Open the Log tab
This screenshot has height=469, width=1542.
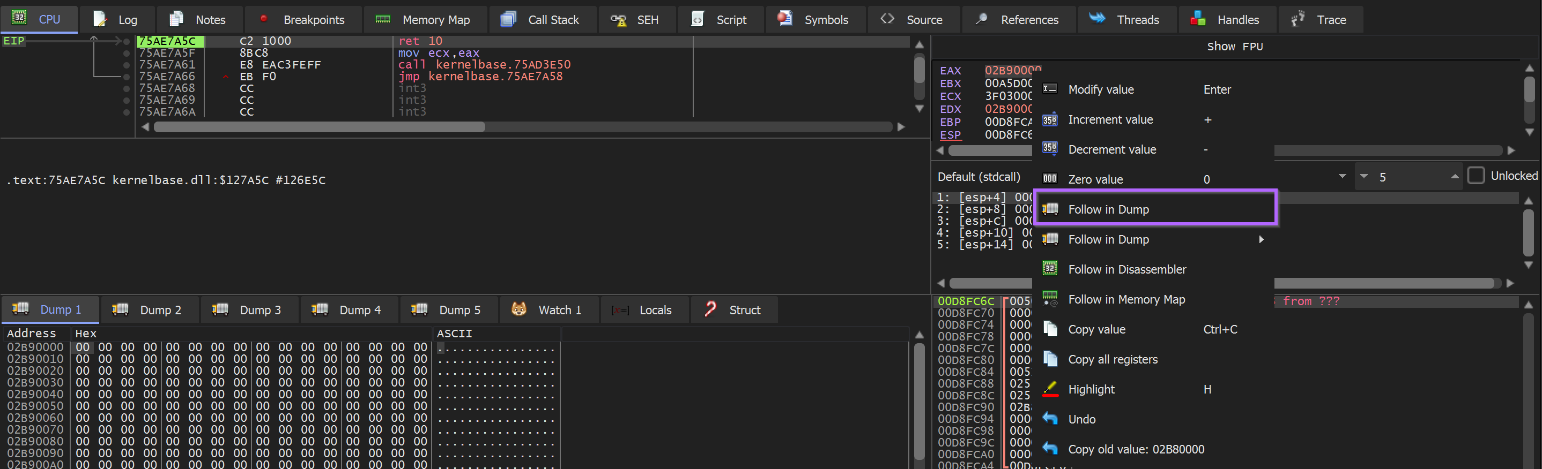pos(117,20)
